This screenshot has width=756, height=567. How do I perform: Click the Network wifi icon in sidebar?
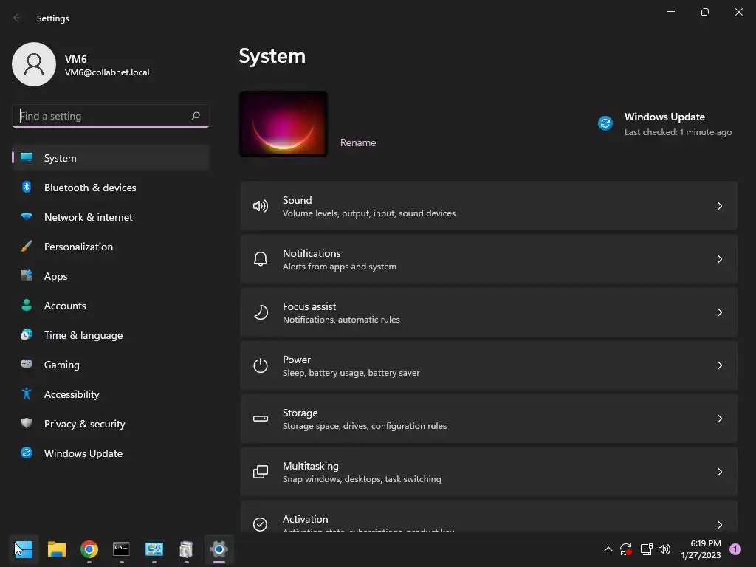[x=27, y=216]
